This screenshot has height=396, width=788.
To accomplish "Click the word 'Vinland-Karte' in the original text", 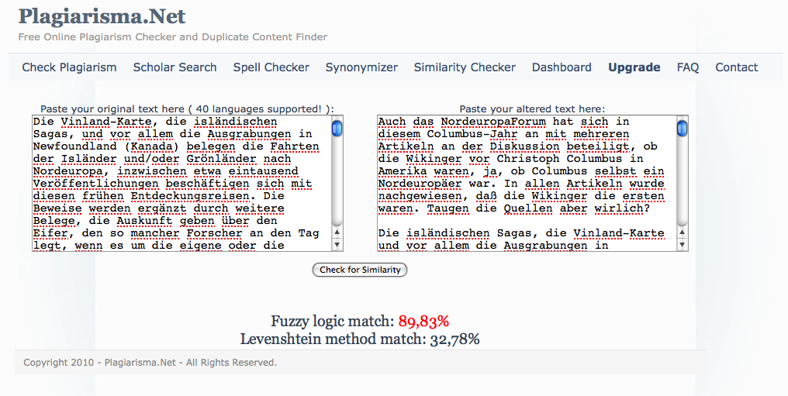I will [106, 122].
